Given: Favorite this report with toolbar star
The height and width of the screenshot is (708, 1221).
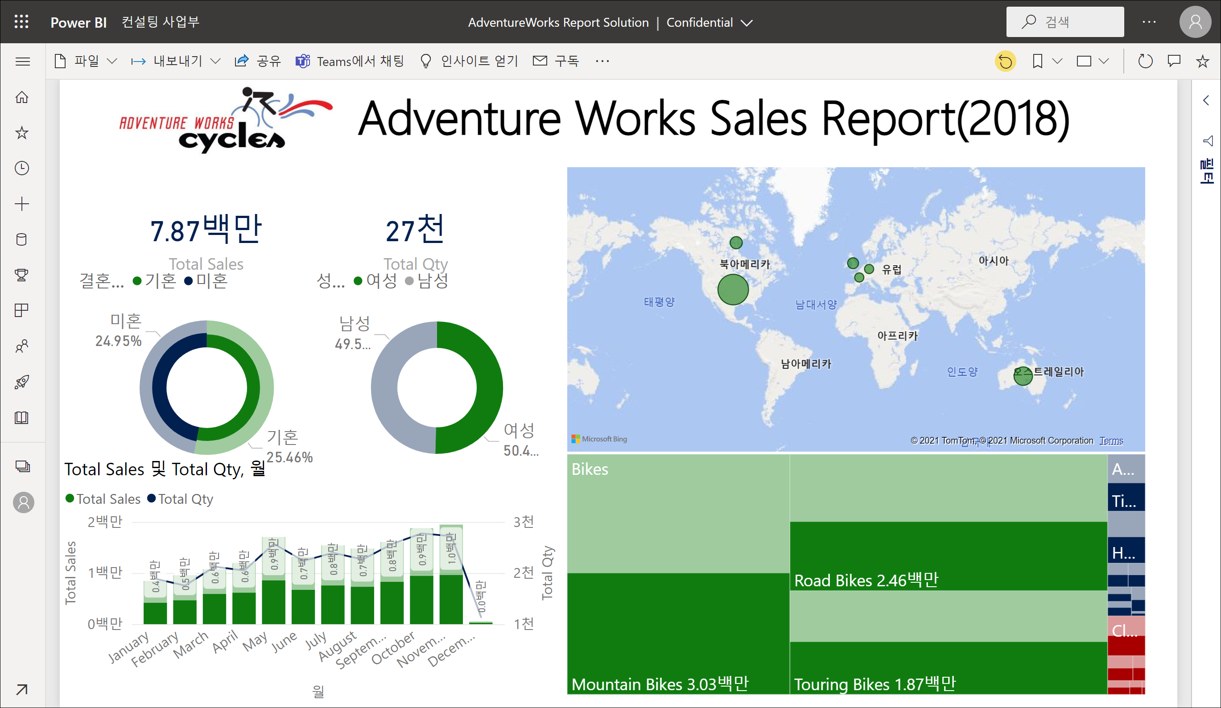Looking at the screenshot, I should point(1202,61).
